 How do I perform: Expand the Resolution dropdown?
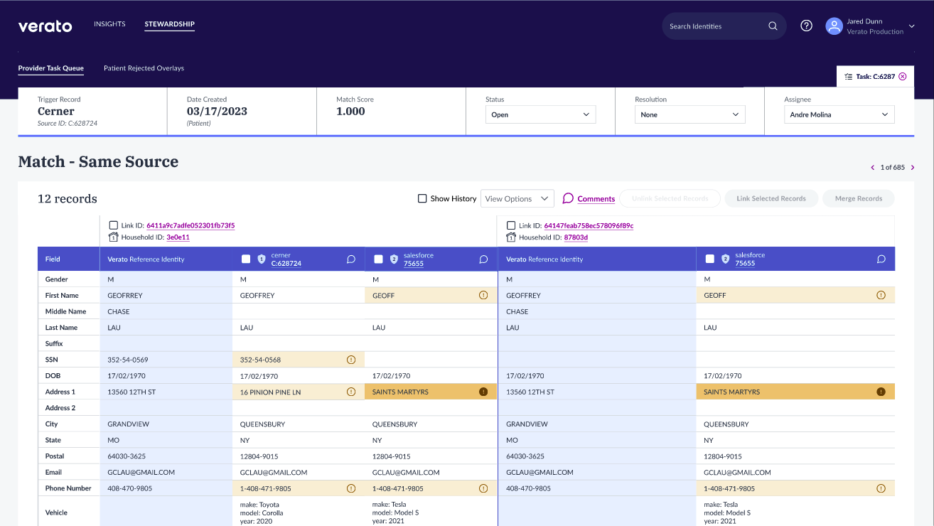tap(689, 114)
